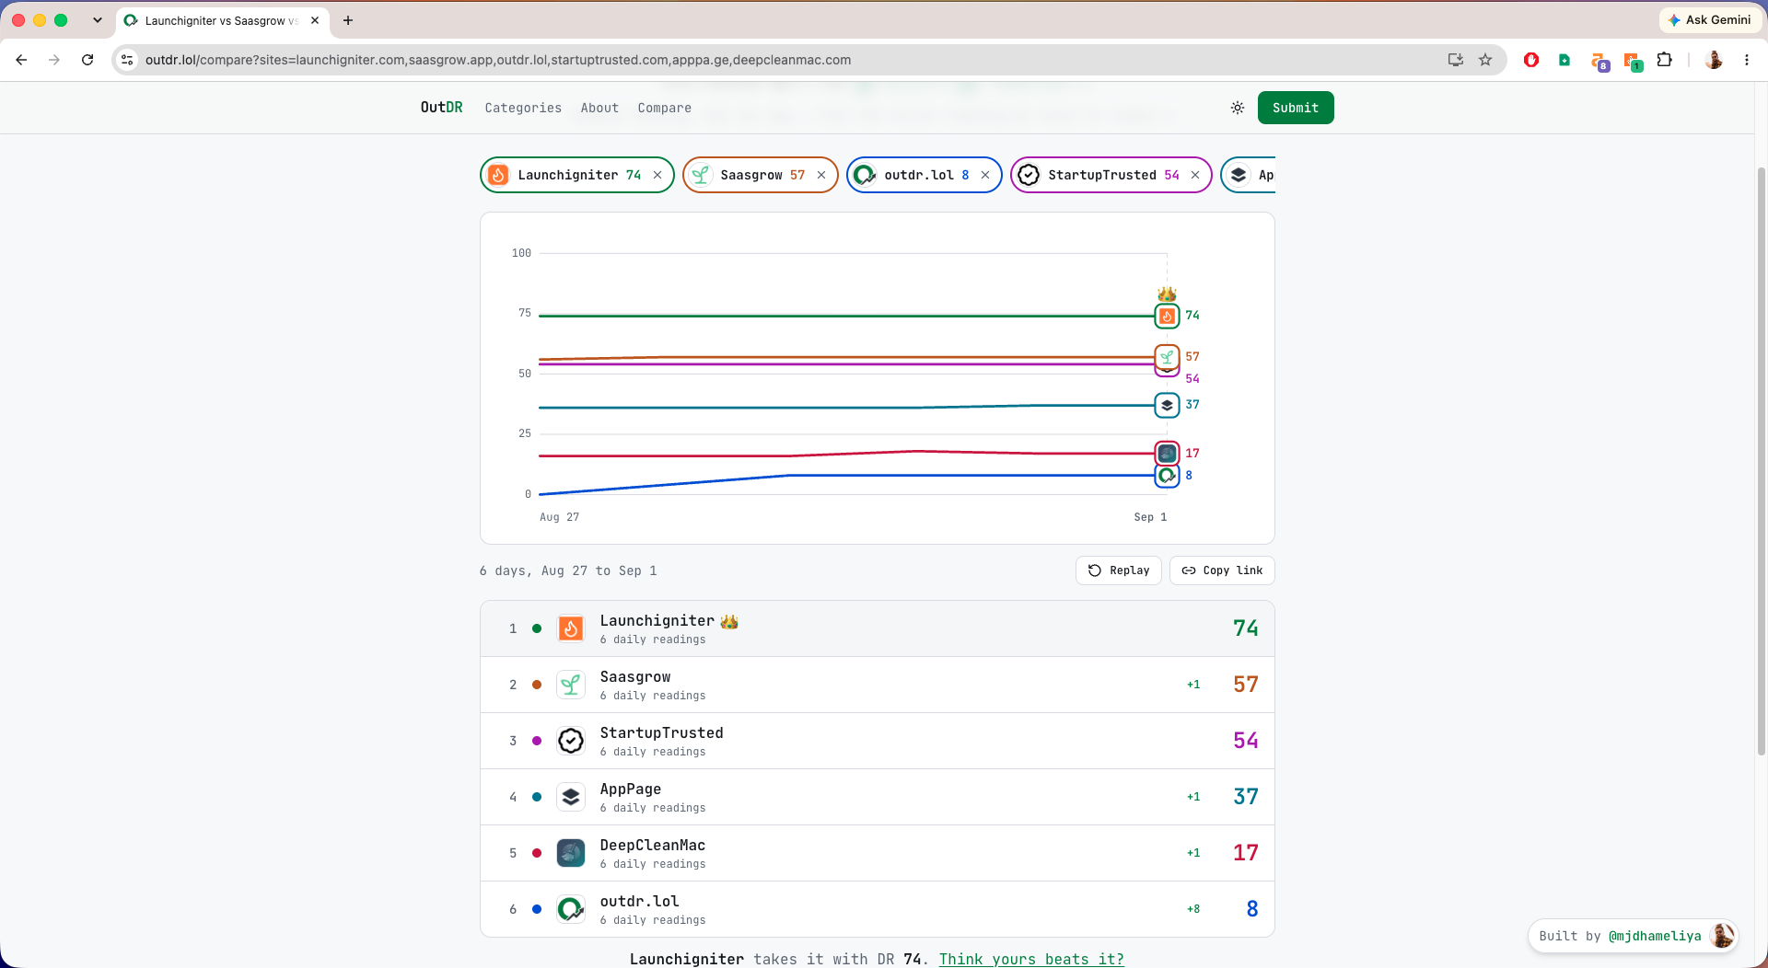The height and width of the screenshot is (968, 1768).
Task: Open extension icon with badge 8
Action: pyautogui.click(x=1599, y=61)
